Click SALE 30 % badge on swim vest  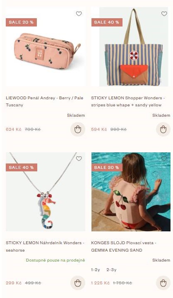click(x=107, y=168)
